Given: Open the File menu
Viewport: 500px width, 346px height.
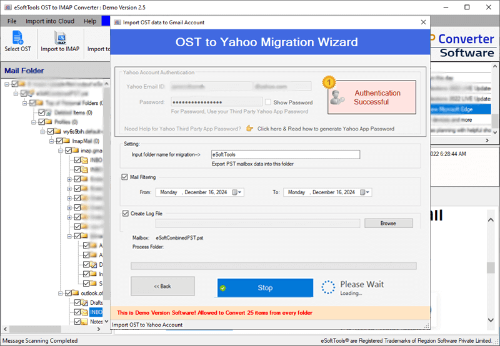Looking at the screenshot, I should click(12, 21).
